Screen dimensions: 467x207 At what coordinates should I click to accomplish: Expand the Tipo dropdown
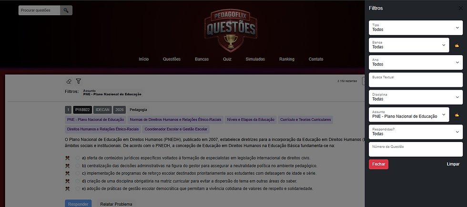[416, 28]
